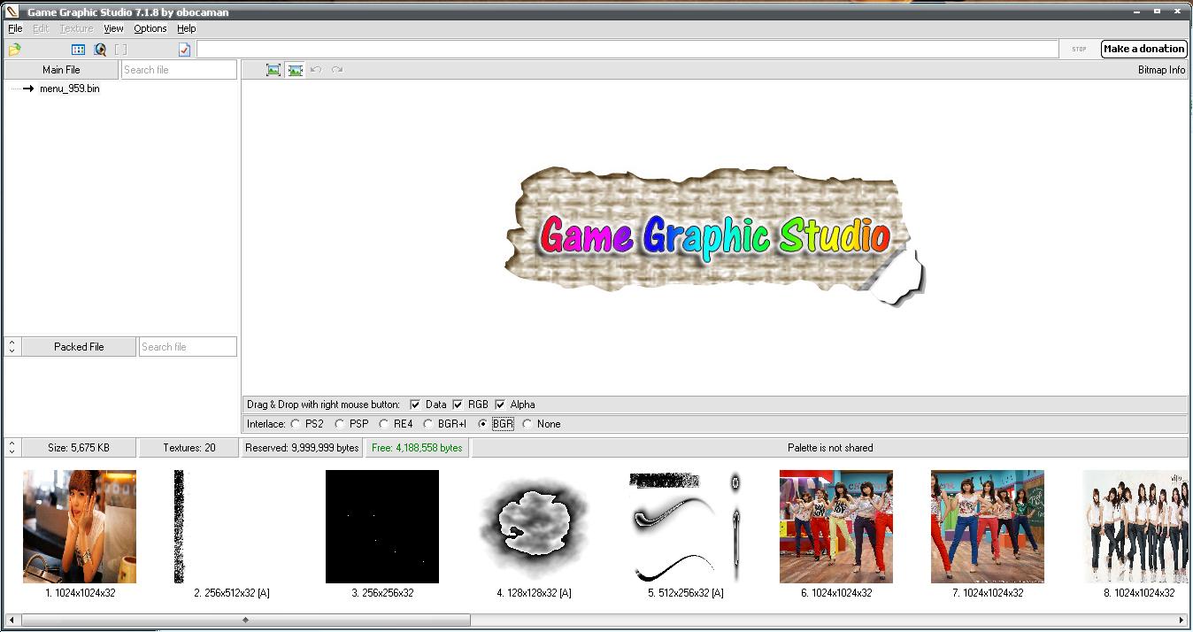Select brush strokes thumbnail 5 512x256x32
The image size is (1193, 632).
(x=685, y=527)
